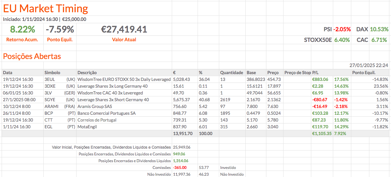Click the Descrição column header
Viewport: 391px width, 177px height.
(87, 73)
